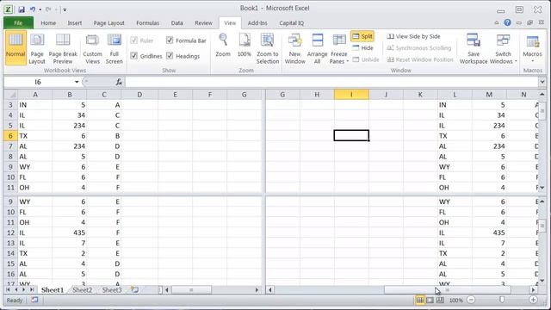
Task: Toggle the Gridlines checkbox
Action: 134,56
